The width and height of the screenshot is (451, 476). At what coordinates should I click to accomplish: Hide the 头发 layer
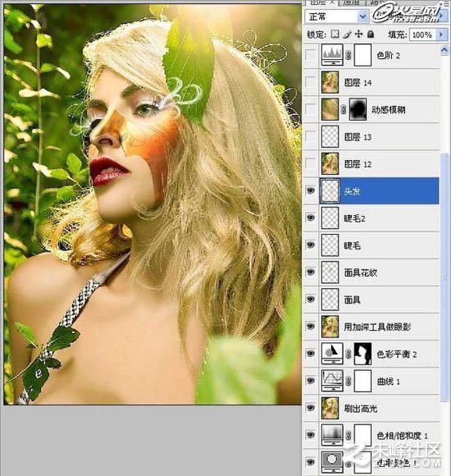pyautogui.click(x=311, y=190)
